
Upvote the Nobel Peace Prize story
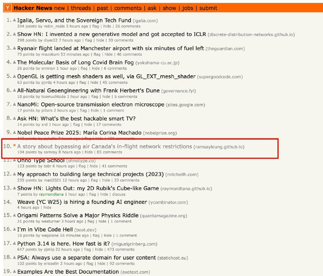click(15, 132)
